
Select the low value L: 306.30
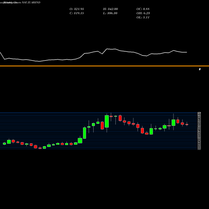pos(110,13)
